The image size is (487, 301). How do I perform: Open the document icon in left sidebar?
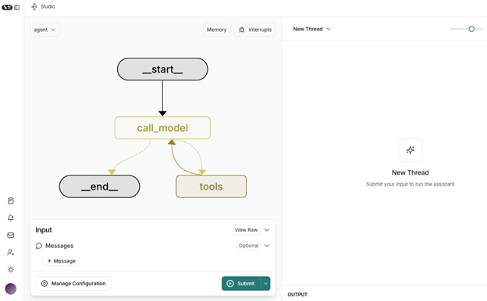[x=11, y=200]
